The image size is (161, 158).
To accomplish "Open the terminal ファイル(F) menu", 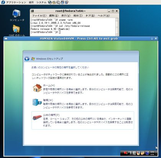I will click(39, 16).
